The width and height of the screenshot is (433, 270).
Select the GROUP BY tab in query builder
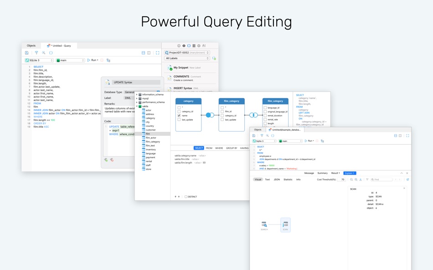tap(232, 148)
